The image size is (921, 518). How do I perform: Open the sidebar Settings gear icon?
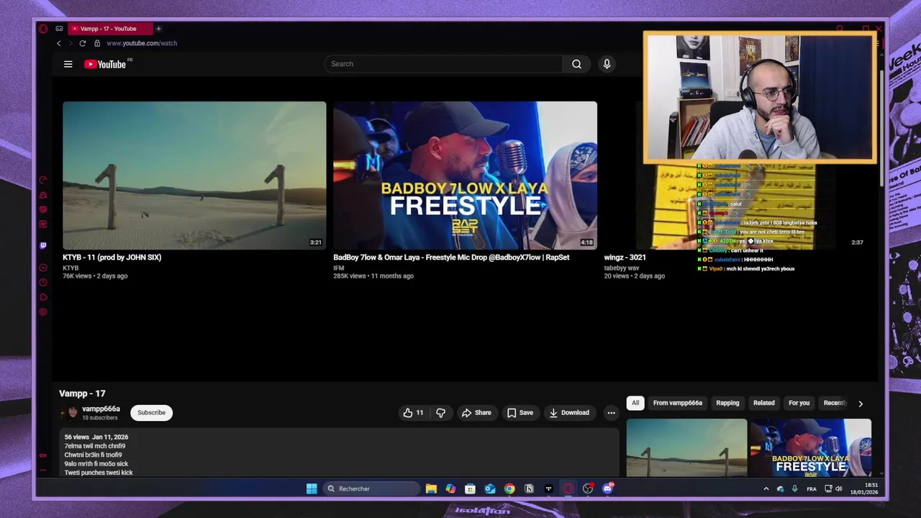point(43,312)
